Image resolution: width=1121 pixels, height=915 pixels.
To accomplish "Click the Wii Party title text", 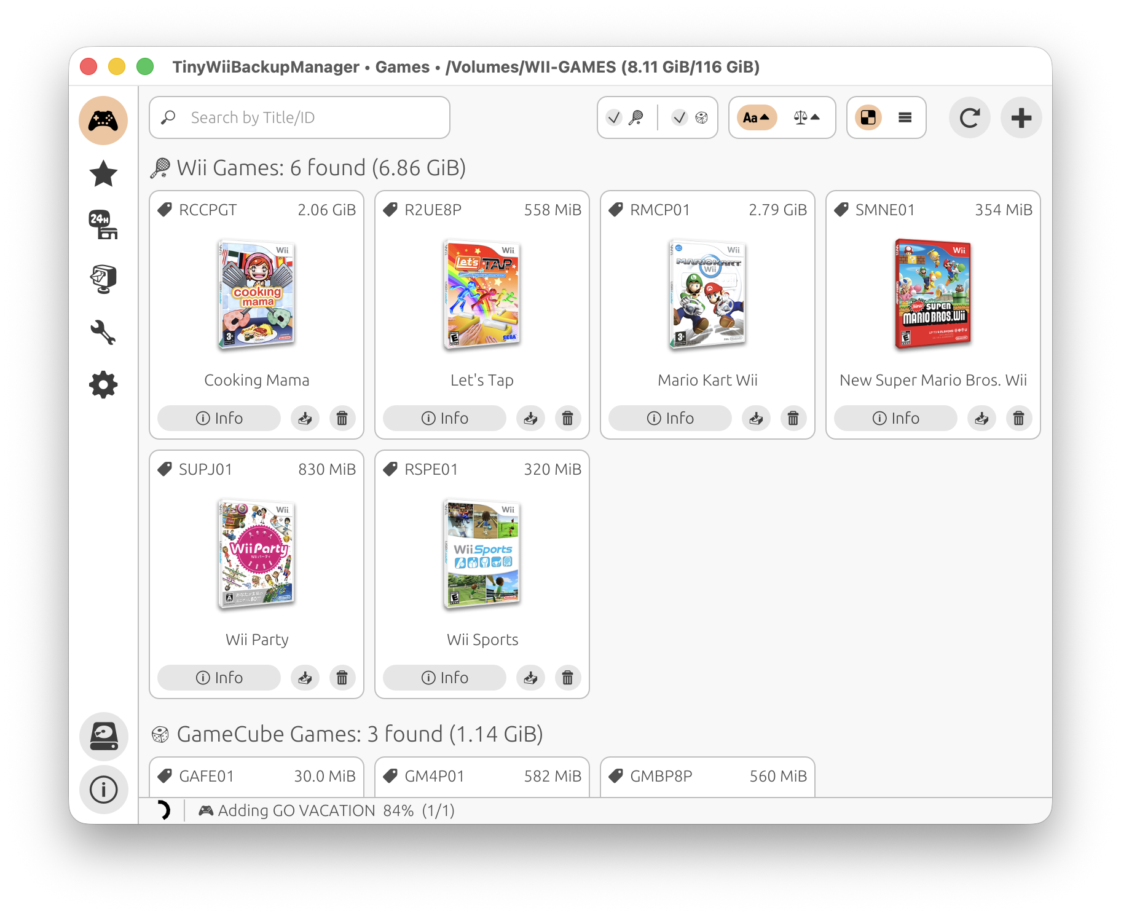I will coord(257,640).
